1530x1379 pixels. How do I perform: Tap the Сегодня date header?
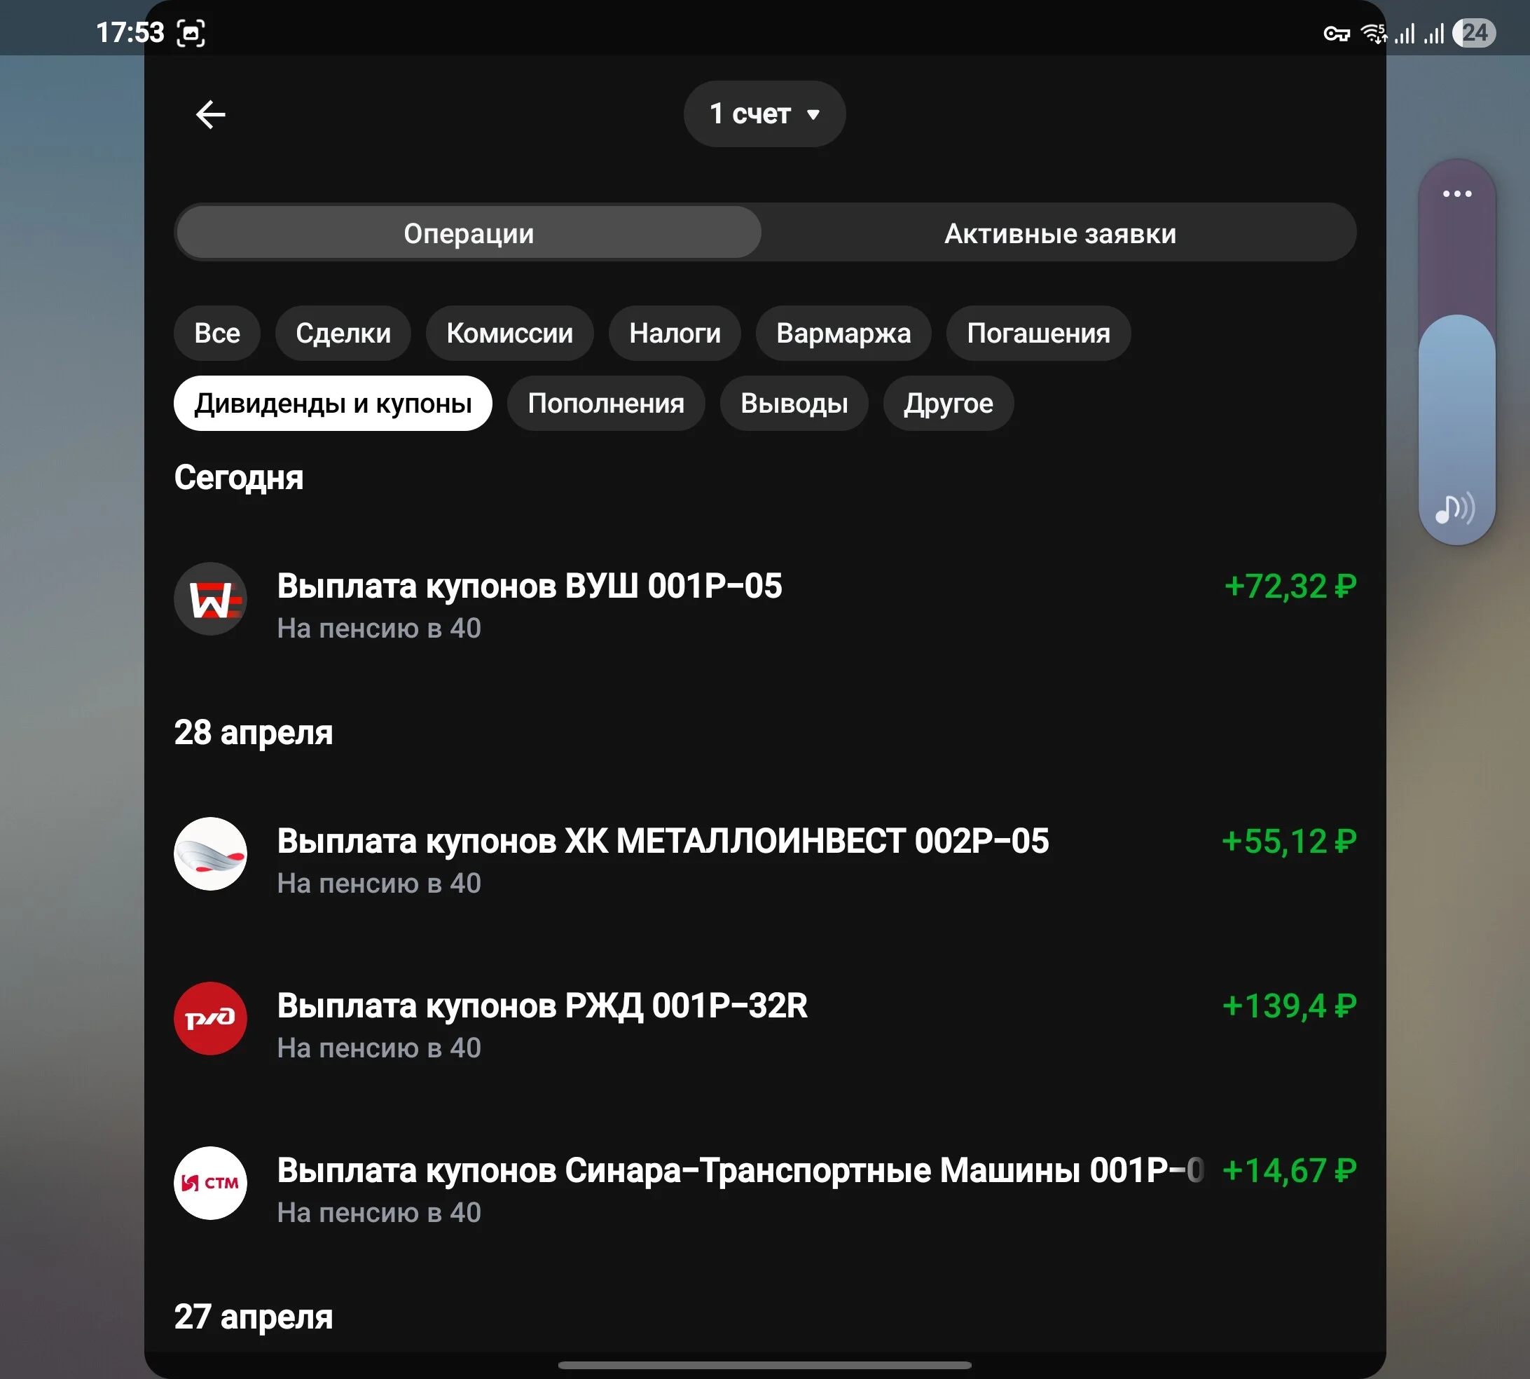(x=239, y=477)
